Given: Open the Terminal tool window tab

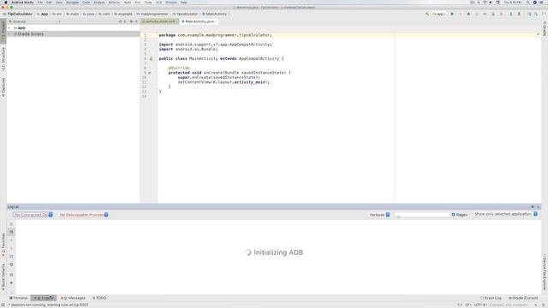Looking at the screenshot, I should coord(19,298).
